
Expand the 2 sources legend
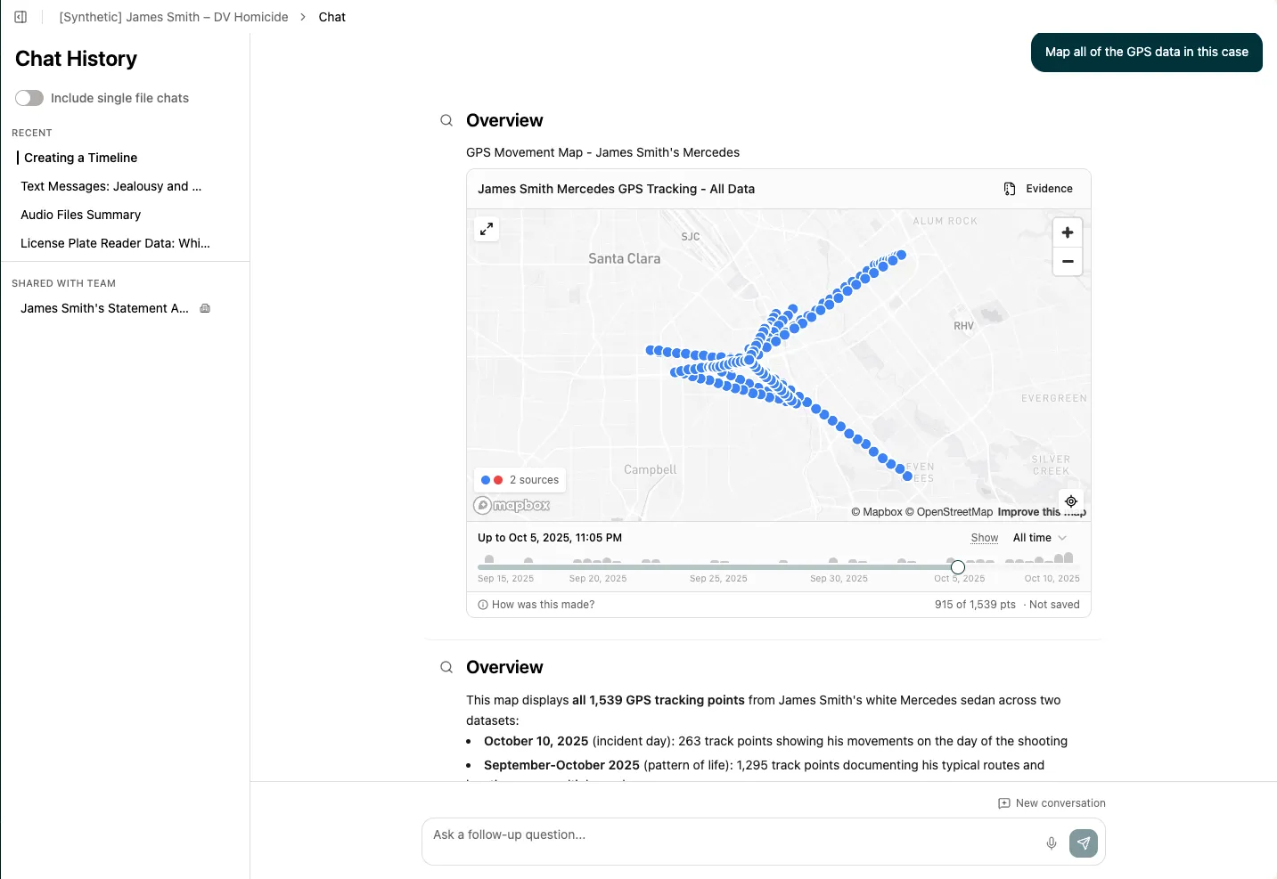(520, 479)
